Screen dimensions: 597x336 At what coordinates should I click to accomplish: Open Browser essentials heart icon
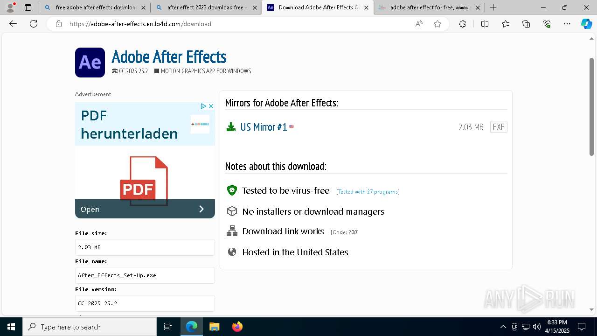tap(547, 24)
